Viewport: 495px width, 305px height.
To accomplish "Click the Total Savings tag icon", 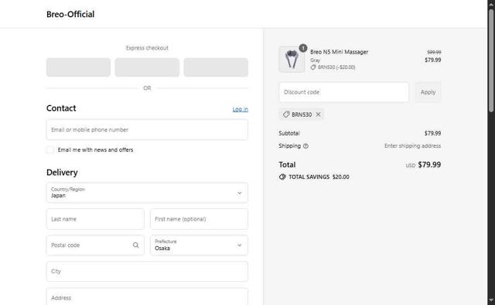I will tap(282, 176).
